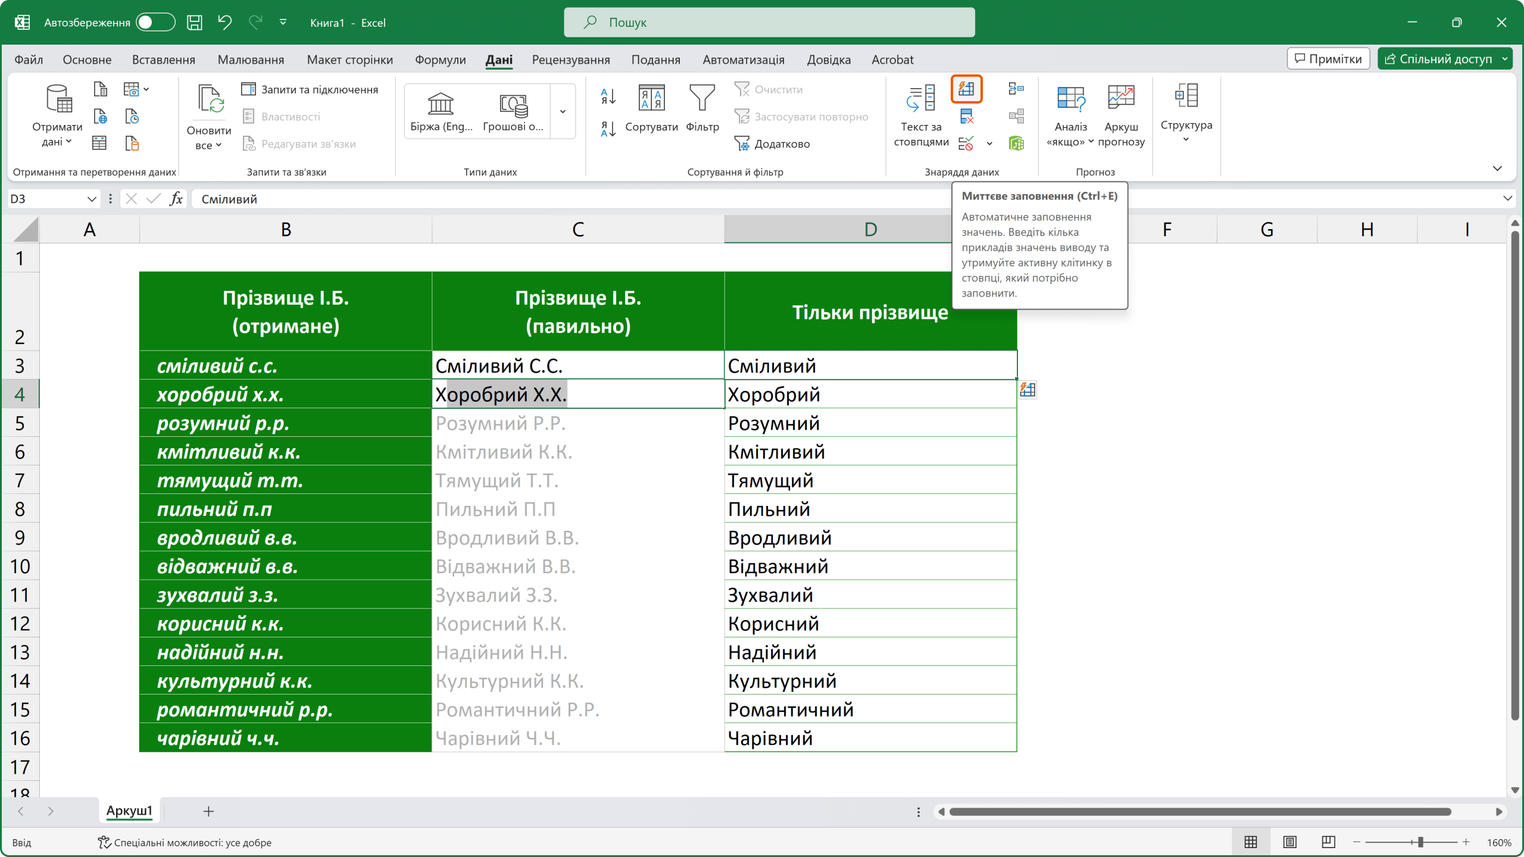The image size is (1524, 857).
Task: Switch to the Review tab
Action: [570, 60]
